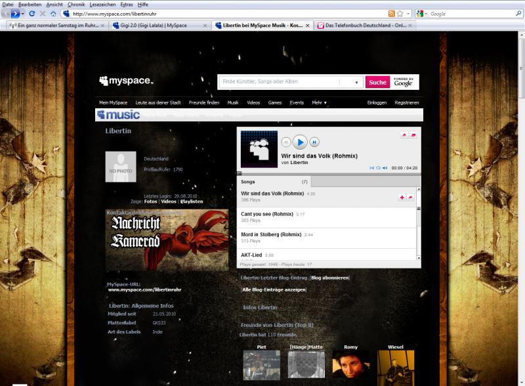Image resolution: width=525 pixels, height=386 pixels.
Task: Add the first song using the plus icon
Action: pyautogui.click(x=402, y=197)
